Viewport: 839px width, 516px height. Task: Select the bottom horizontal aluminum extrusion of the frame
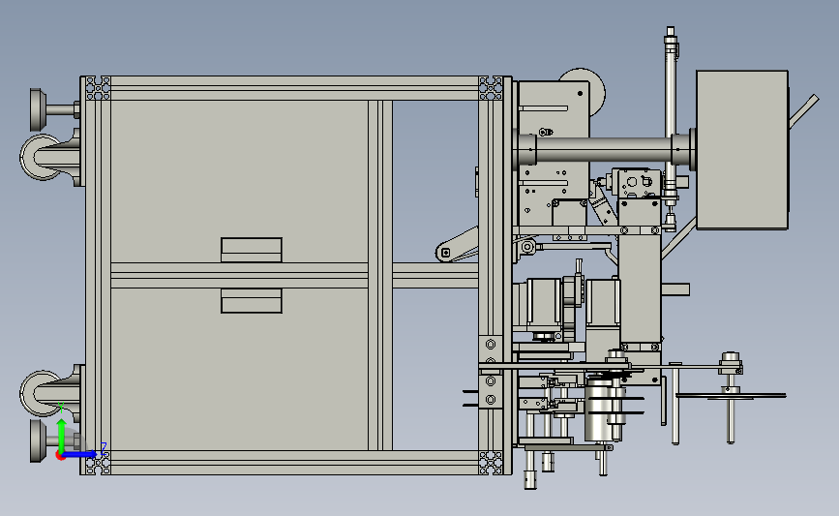(x=294, y=463)
